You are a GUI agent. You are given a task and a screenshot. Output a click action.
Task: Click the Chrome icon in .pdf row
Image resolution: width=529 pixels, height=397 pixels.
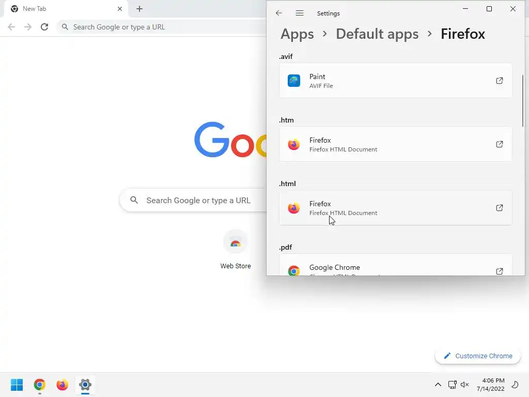[x=294, y=270]
